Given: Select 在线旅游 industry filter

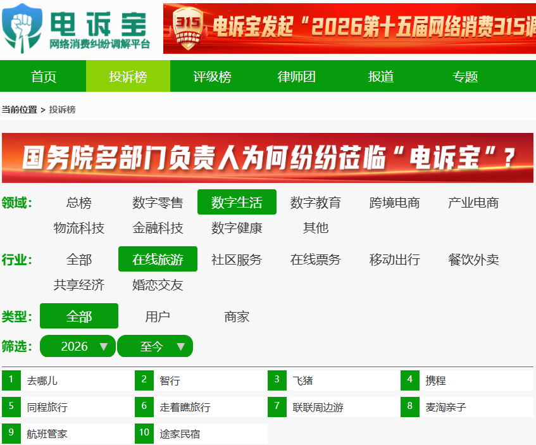Looking at the screenshot, I should pos(158,259).
